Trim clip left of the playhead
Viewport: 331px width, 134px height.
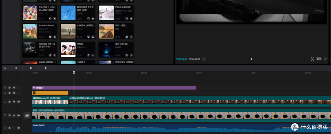point(38,68)
